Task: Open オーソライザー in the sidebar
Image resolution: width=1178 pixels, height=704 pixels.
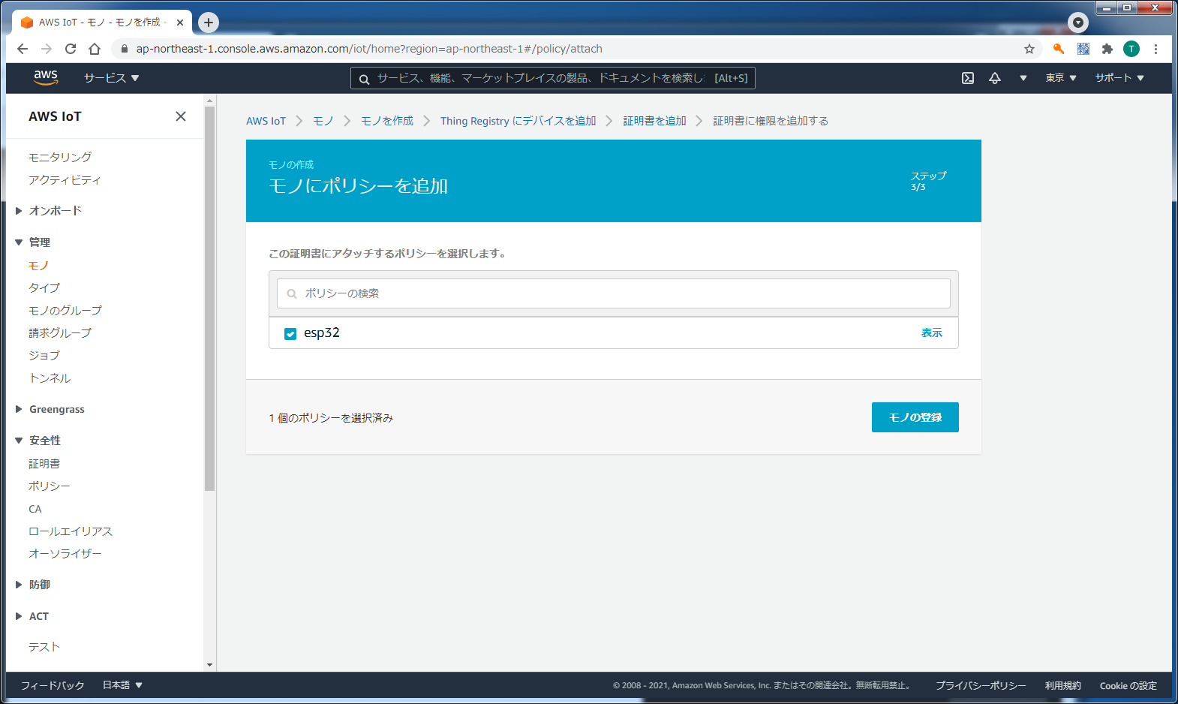Action: coord(65,554)
